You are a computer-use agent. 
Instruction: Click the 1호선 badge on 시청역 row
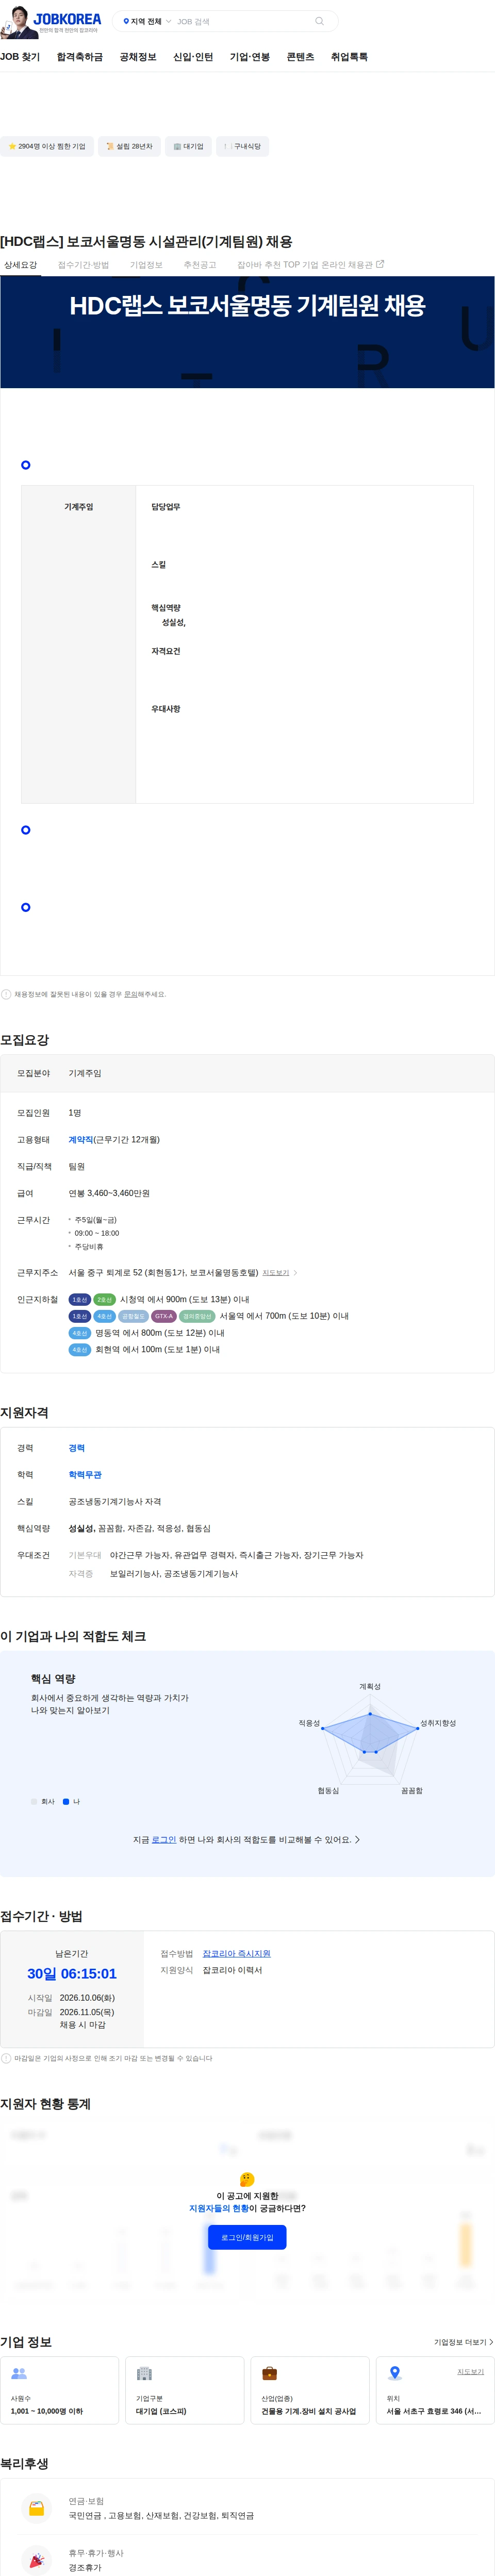80,1300
